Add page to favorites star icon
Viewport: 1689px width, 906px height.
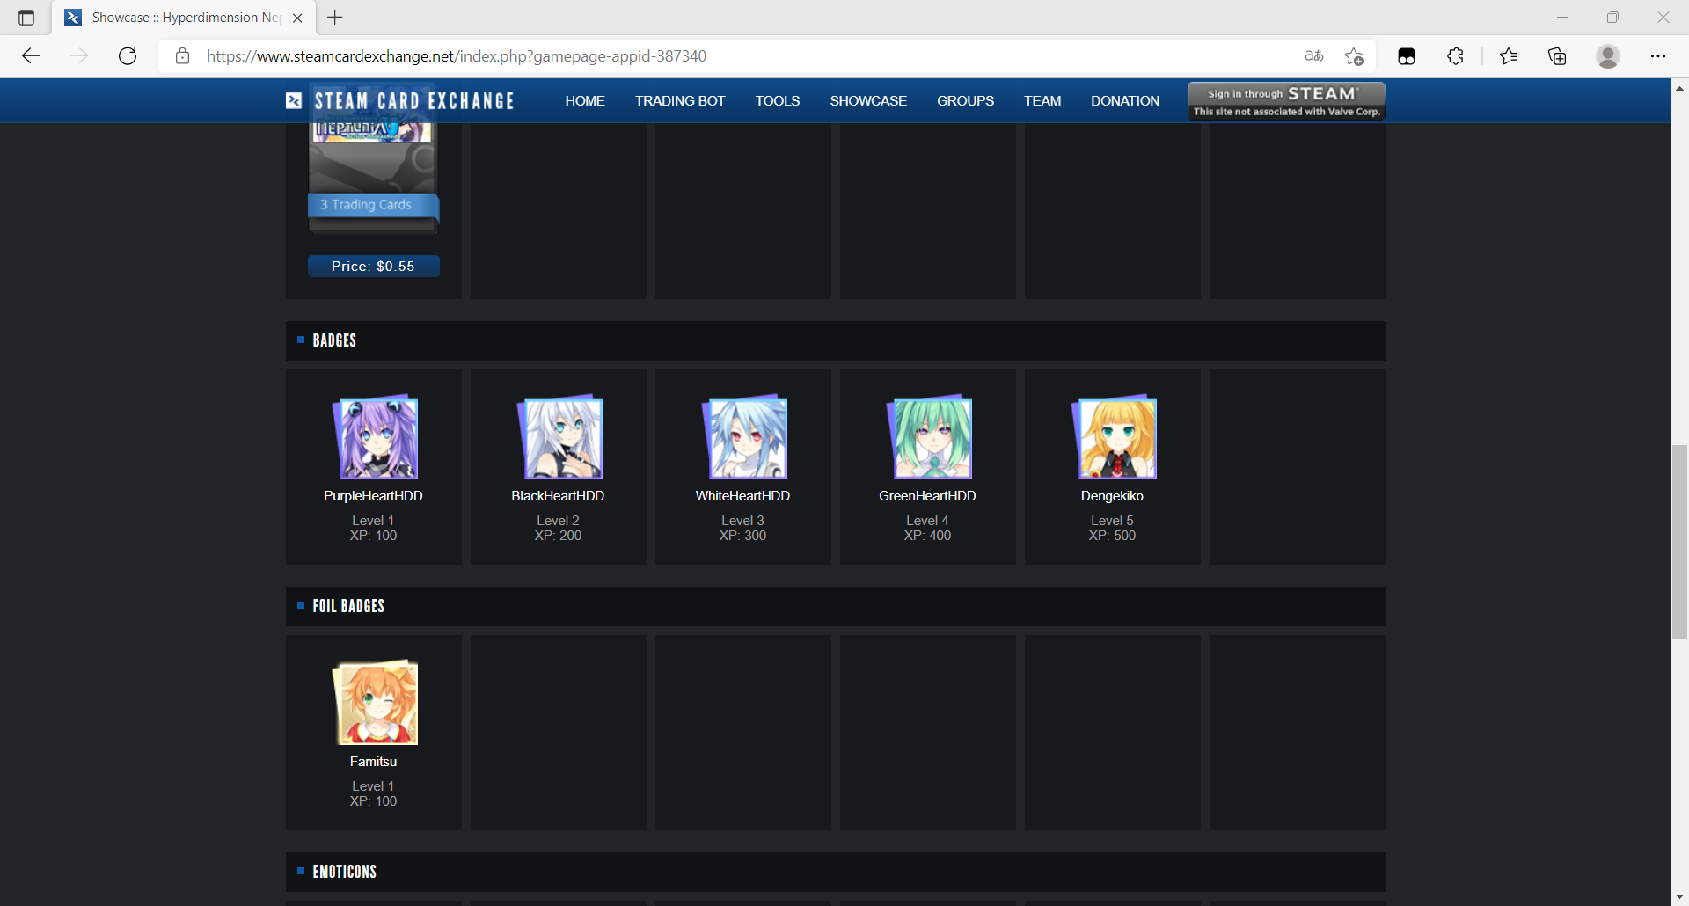click(x=1354, y=56)
